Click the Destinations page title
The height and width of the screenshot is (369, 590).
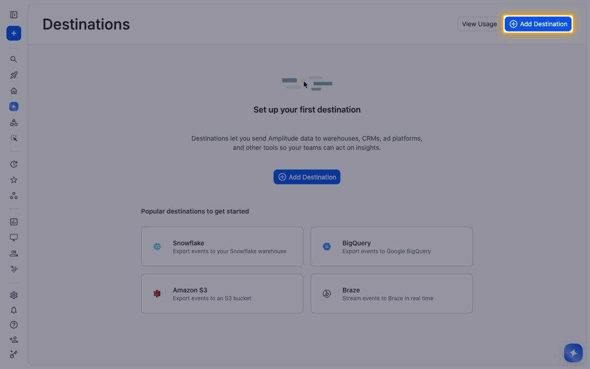click(86, 24)
